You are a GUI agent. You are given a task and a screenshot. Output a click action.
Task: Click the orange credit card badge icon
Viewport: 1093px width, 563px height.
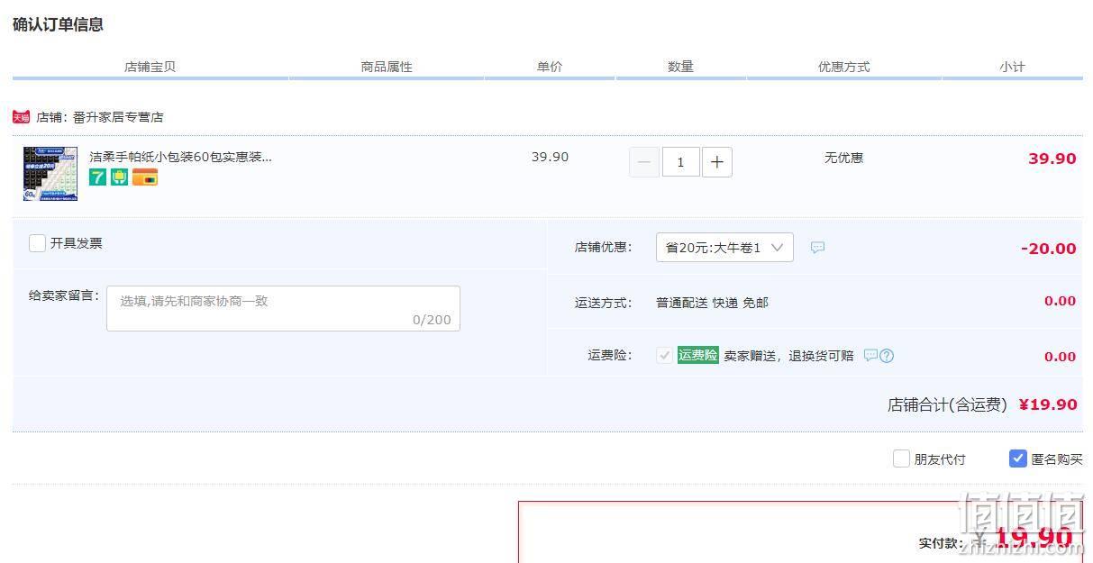[145, 177]
